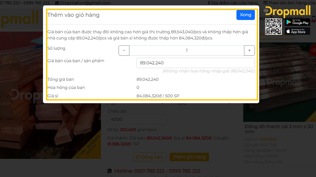Click the Thêm giỏ hàng button
This screenshot has height=177, width=316.
[x=189, y=157]
